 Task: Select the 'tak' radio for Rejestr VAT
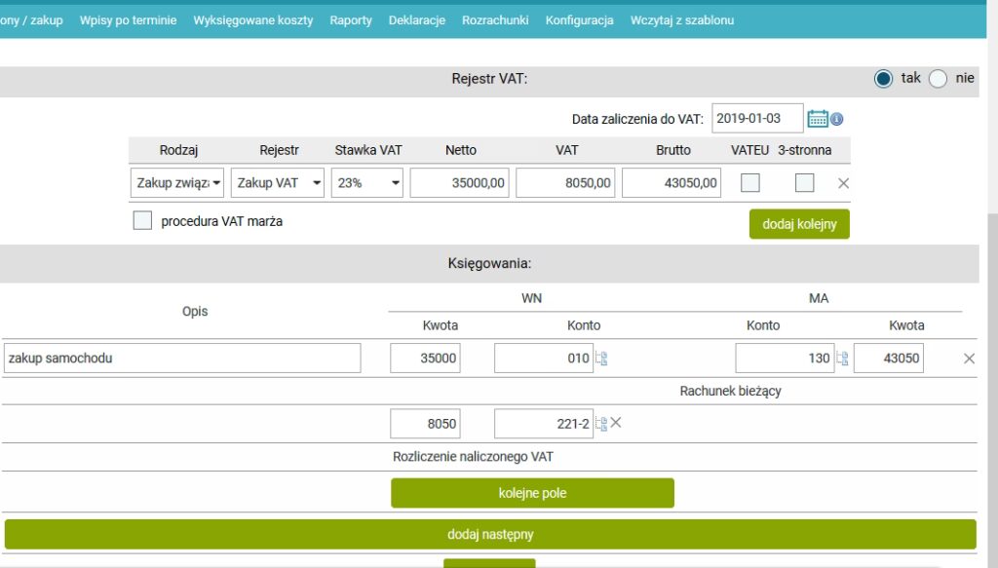883,79
